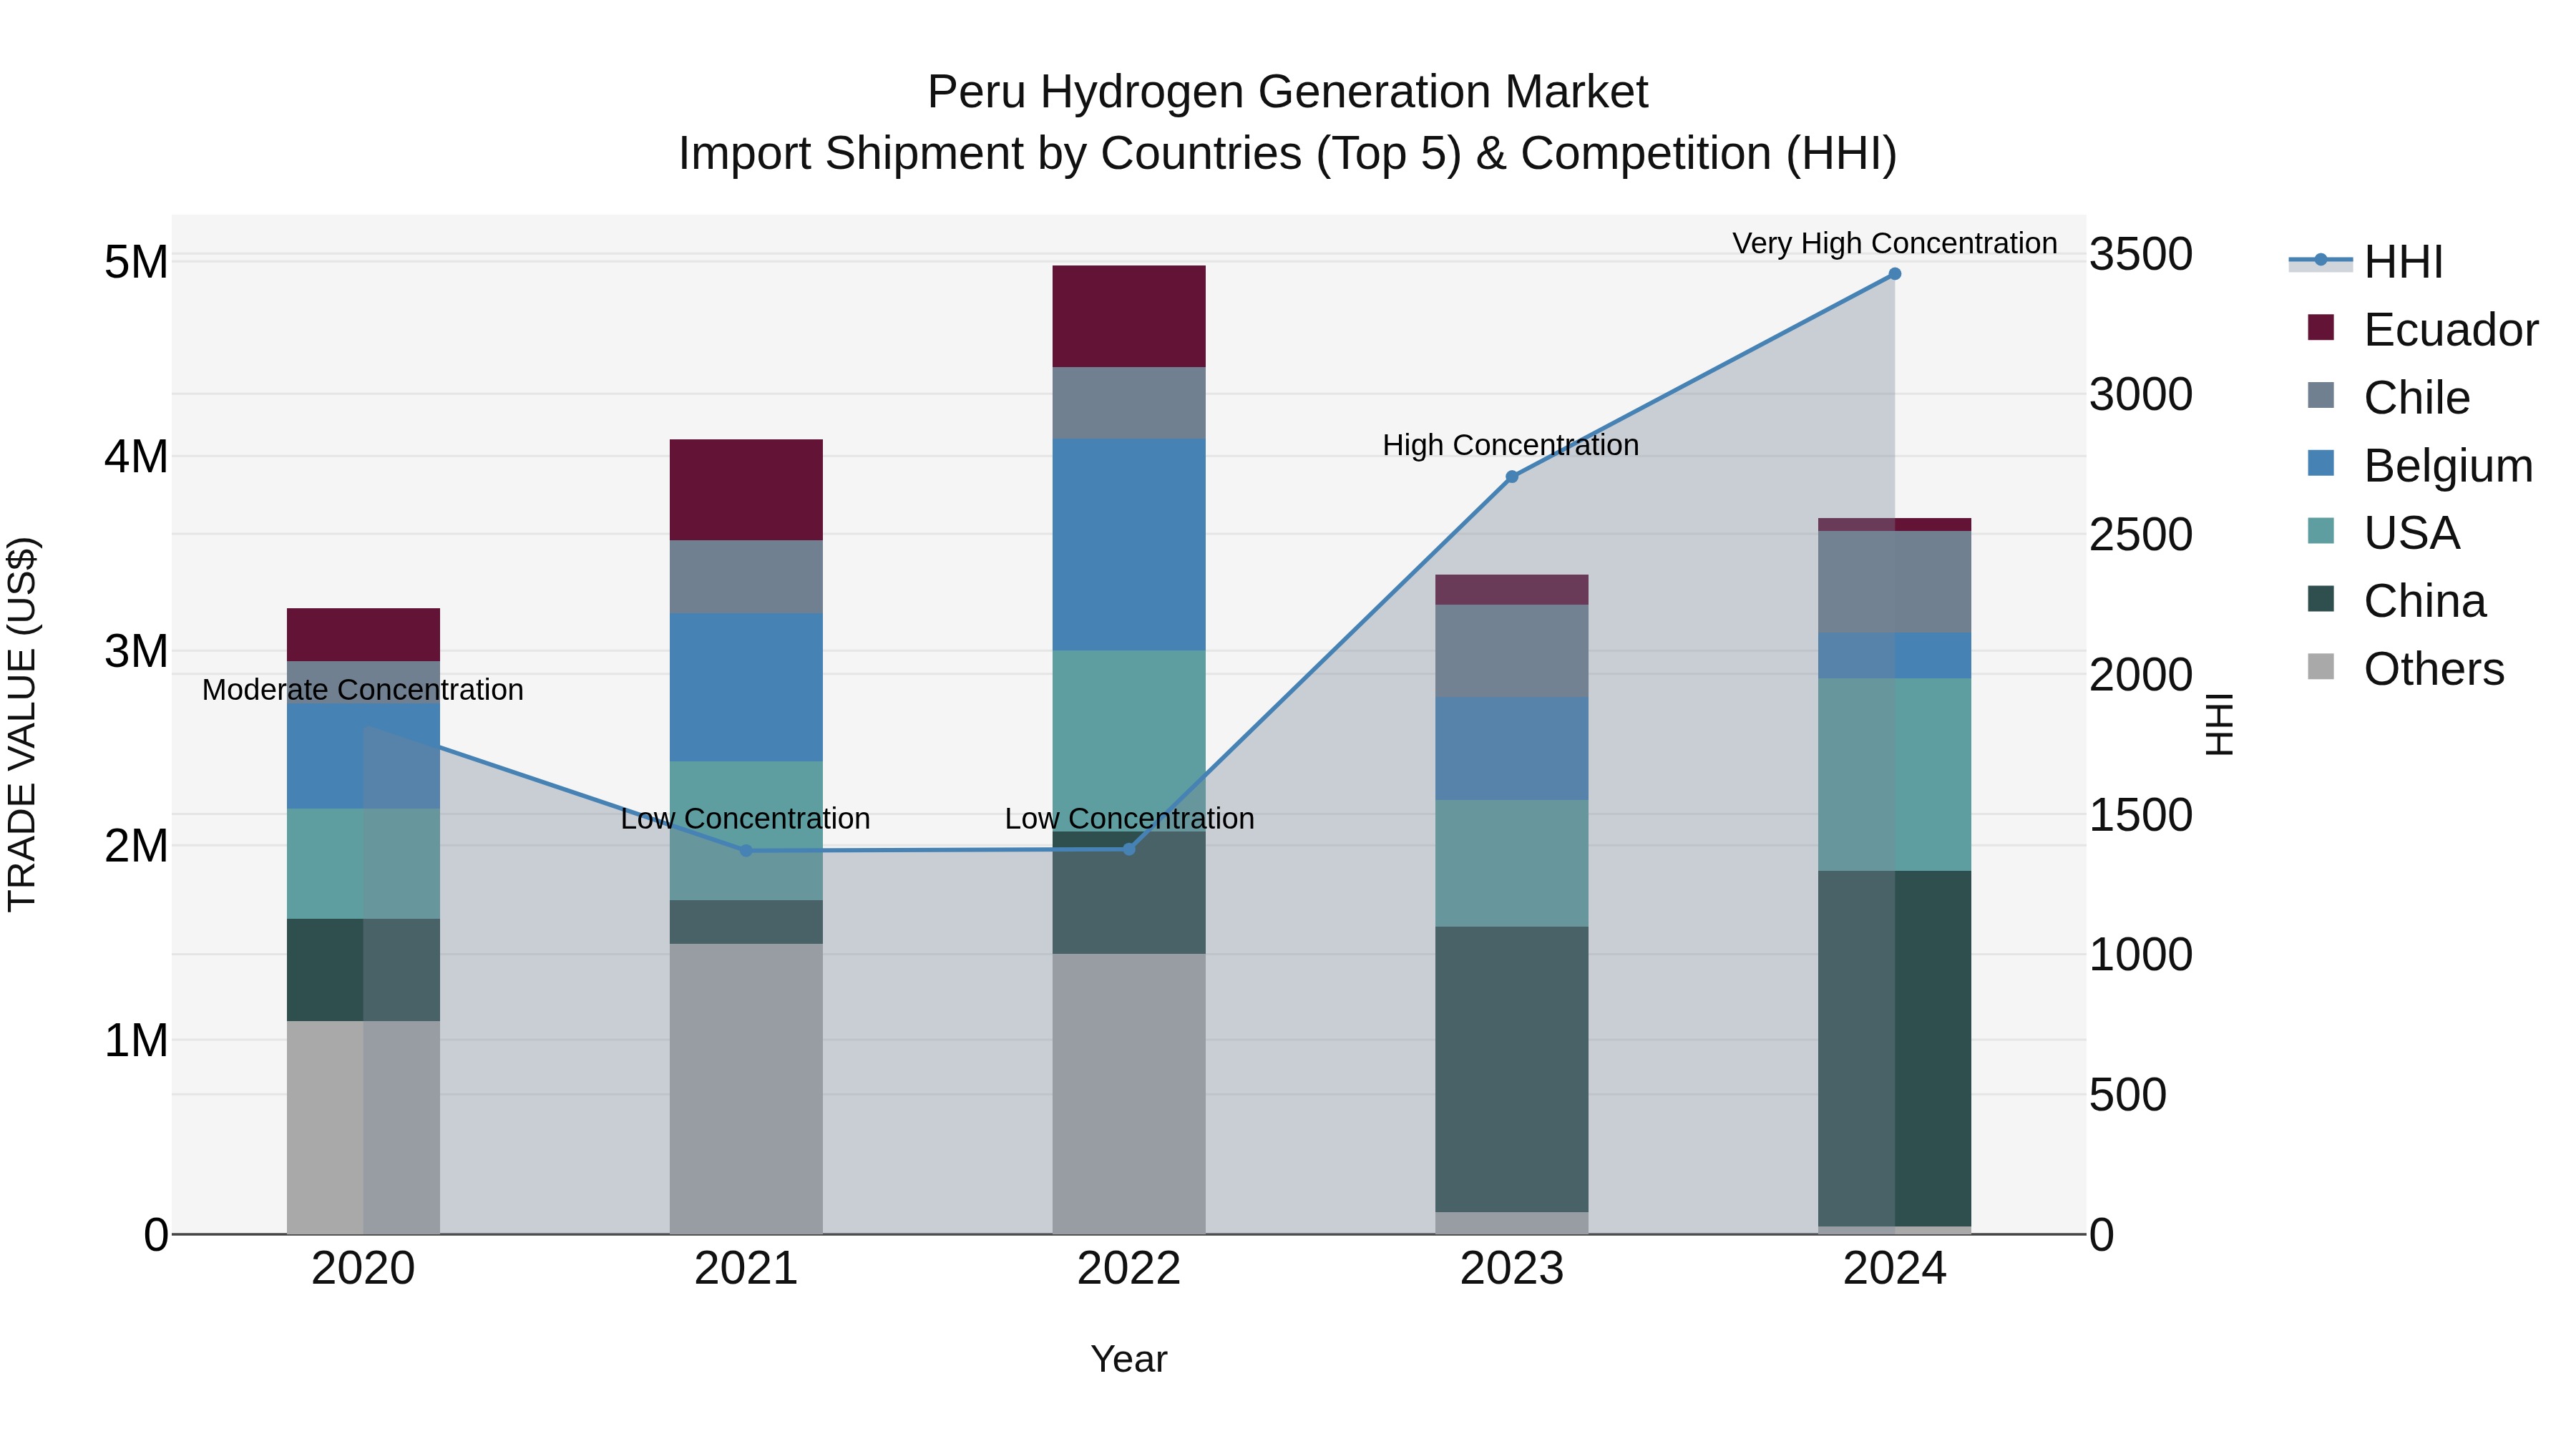Click the 2022 Ecuador bar segment
The image size is (2576, 1449).
(x=1129, y=316)
